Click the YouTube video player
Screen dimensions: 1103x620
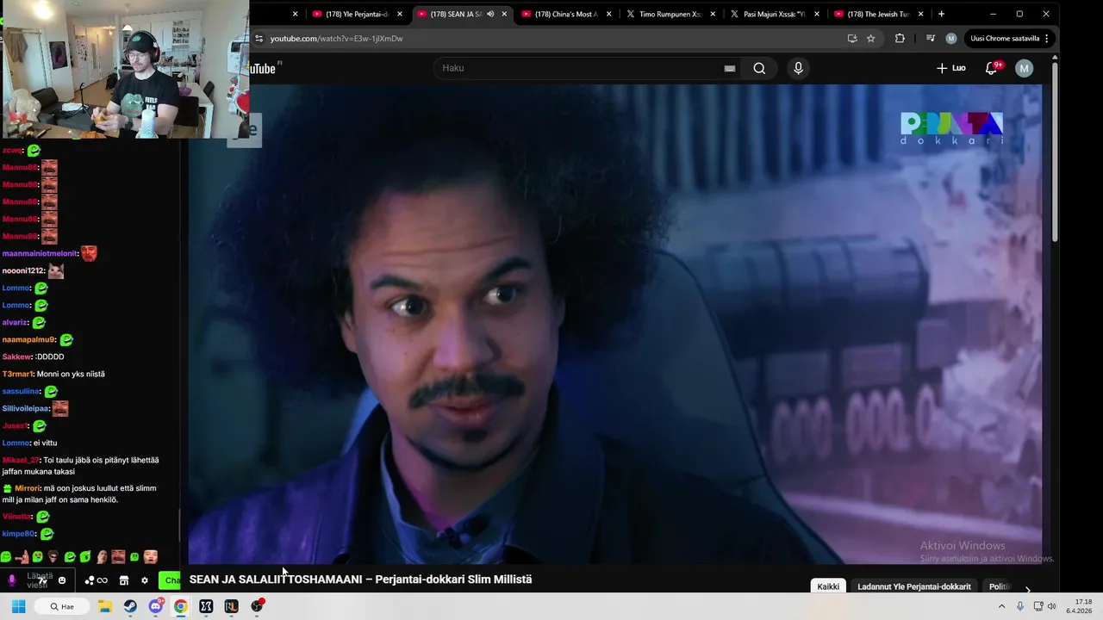(x=615, y=325)
